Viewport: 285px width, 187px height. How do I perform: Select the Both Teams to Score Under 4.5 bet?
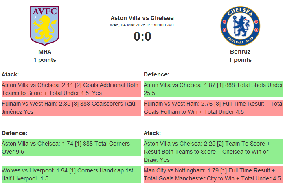pos(71,89)
